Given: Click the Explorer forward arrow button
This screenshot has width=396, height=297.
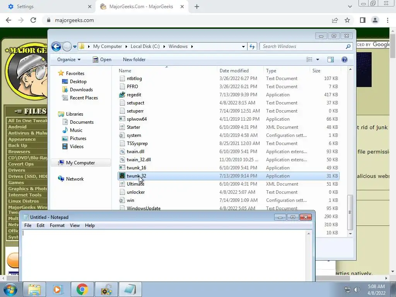Looking at the screenshot, I should pyautogui.click(x=67, y=46).
